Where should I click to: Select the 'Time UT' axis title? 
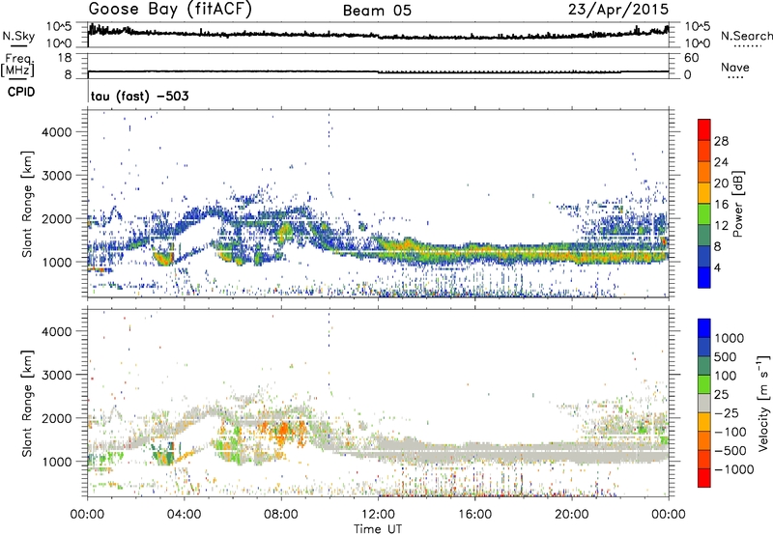(x=378, y=529)
